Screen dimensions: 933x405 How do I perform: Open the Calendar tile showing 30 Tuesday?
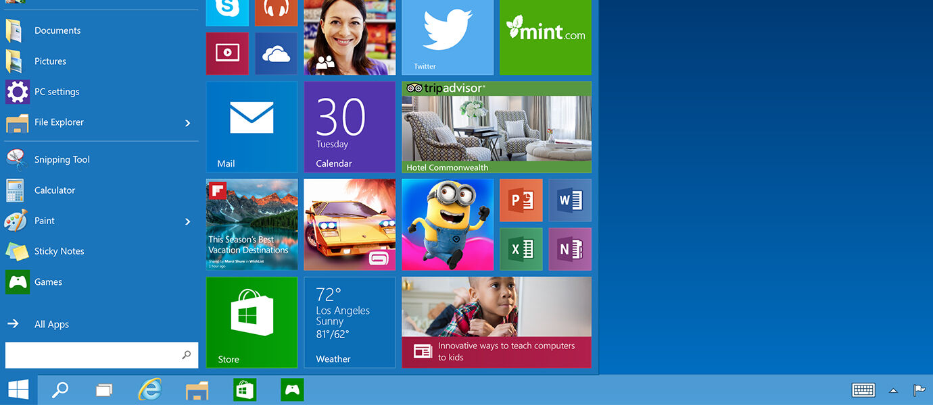[350, 127]
